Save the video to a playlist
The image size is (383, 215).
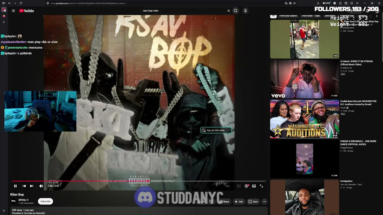[x=253, y=202]
